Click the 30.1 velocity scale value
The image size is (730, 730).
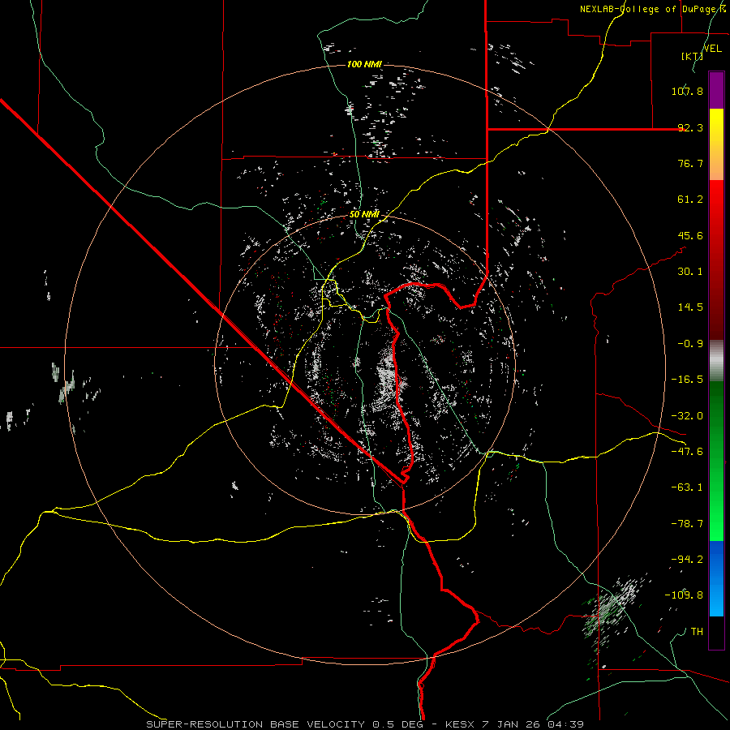pyautogui.click(x=690, y=272)
